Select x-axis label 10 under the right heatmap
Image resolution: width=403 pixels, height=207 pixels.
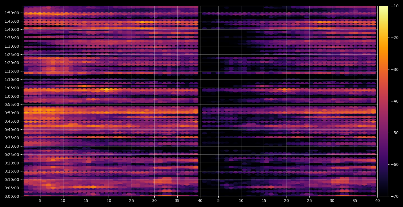tap(241, 201)
